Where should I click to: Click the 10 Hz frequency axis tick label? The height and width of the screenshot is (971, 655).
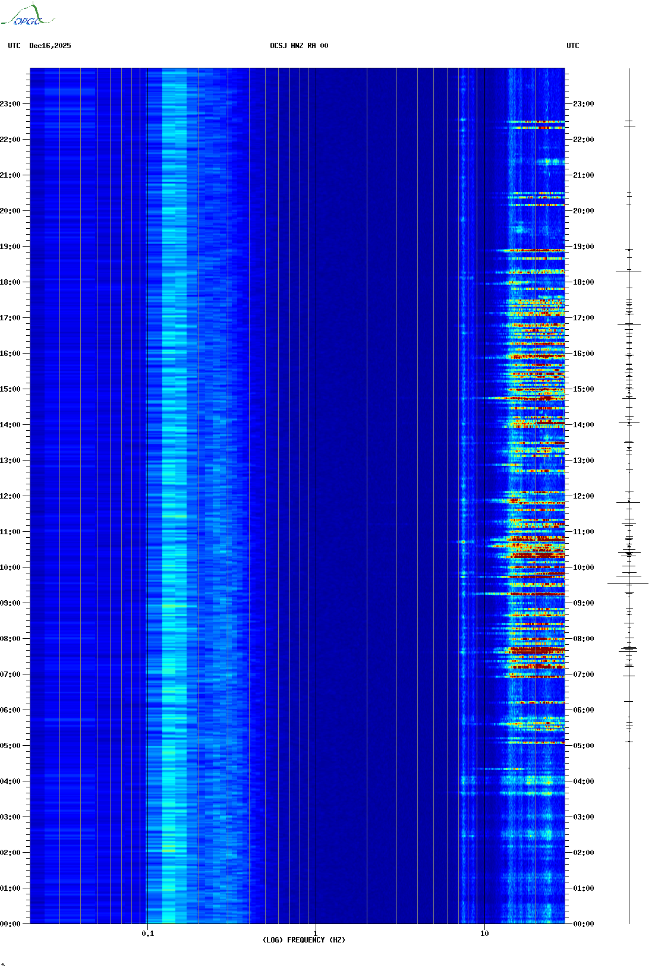point(484,933)
